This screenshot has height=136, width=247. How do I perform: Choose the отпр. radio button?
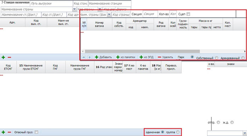[218, 122]
